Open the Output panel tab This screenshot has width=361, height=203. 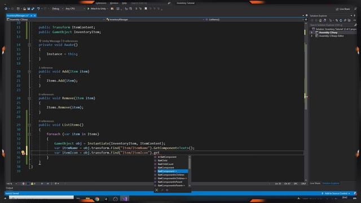click(10, 188)
